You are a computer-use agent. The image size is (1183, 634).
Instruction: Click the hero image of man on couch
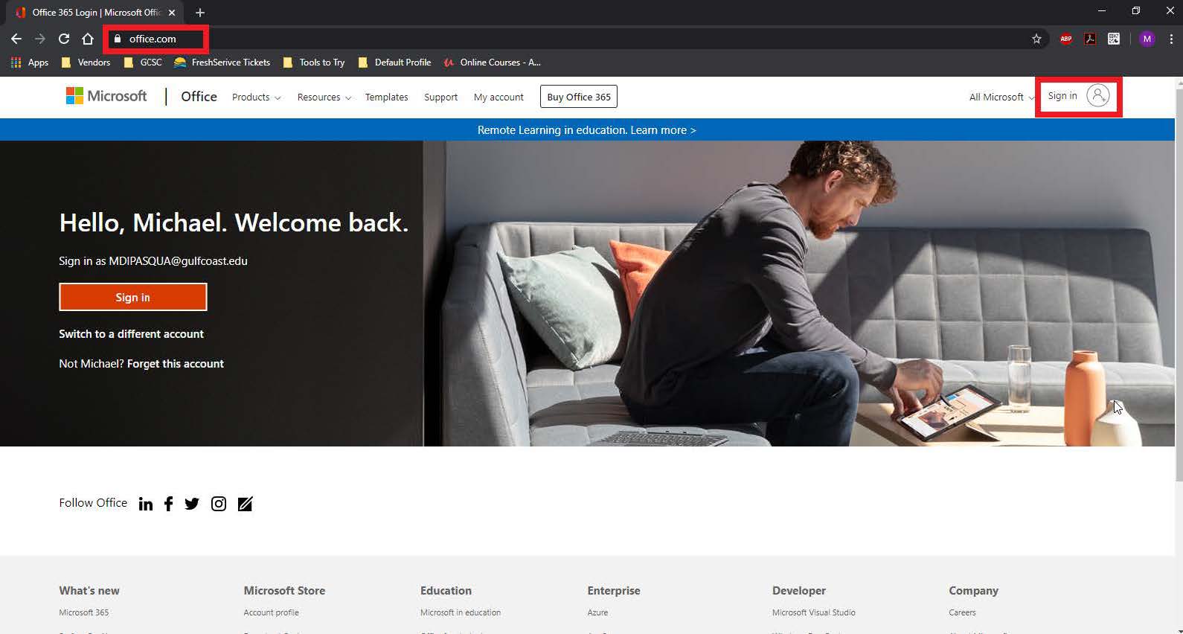pos(799,294)
